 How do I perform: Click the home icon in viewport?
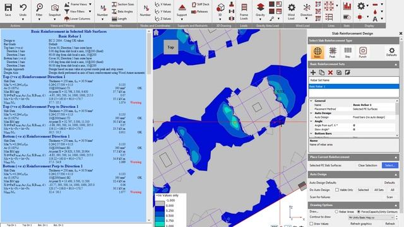(156, 32)
